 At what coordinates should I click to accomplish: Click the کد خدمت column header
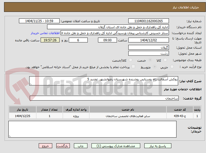click(x=180, y=109)
